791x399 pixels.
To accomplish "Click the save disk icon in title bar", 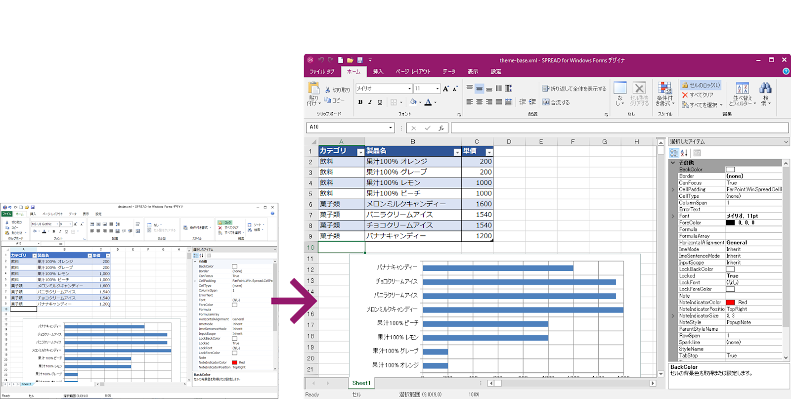I will pyautogui.click(x=360, y=60).
